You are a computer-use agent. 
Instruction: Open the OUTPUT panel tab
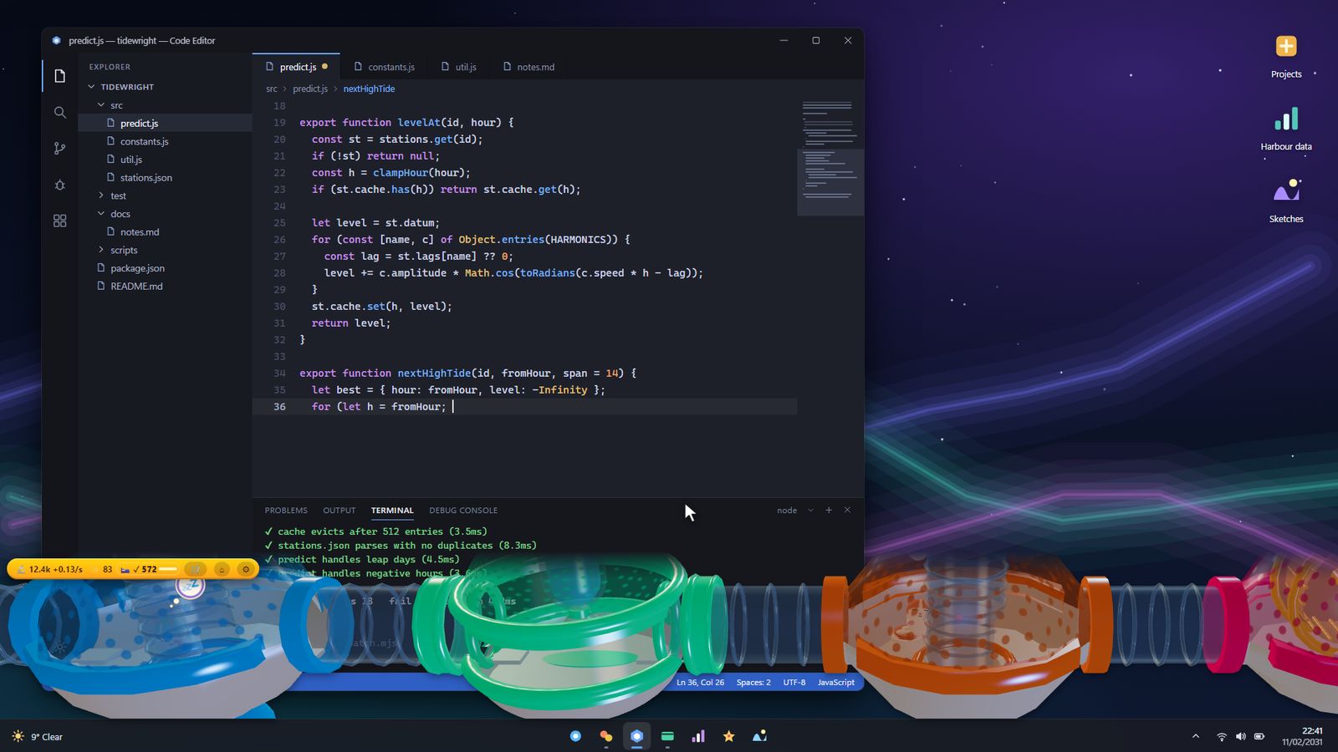(340, 511)
